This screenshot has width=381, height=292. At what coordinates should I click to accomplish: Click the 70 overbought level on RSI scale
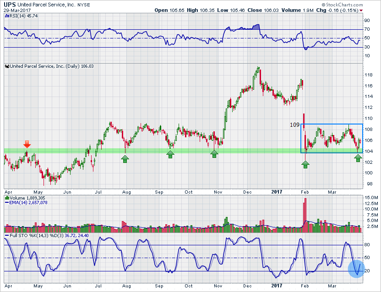(367, 29)
